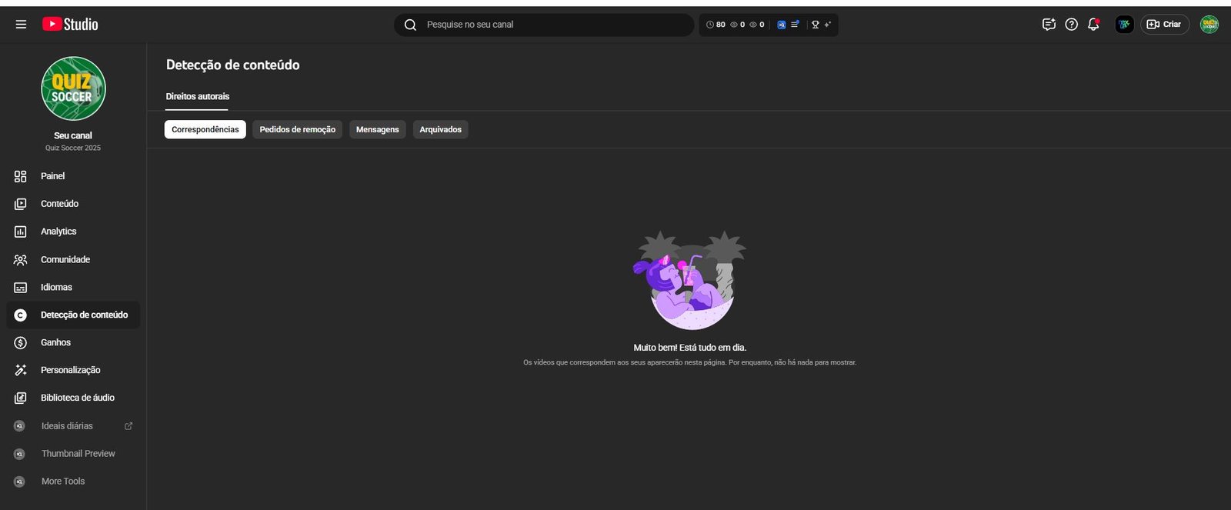The width and height of the screenshot is (1231, 510).
Task: Open the account avatar menu
Action: pos(1209,25)
